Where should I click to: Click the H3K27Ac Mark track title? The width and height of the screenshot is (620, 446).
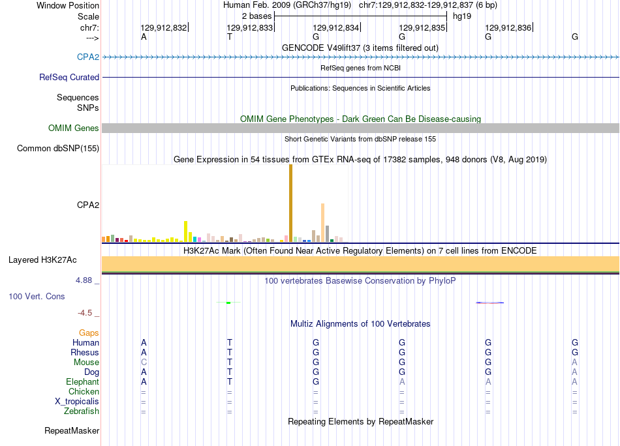click(x=360, y=251)
